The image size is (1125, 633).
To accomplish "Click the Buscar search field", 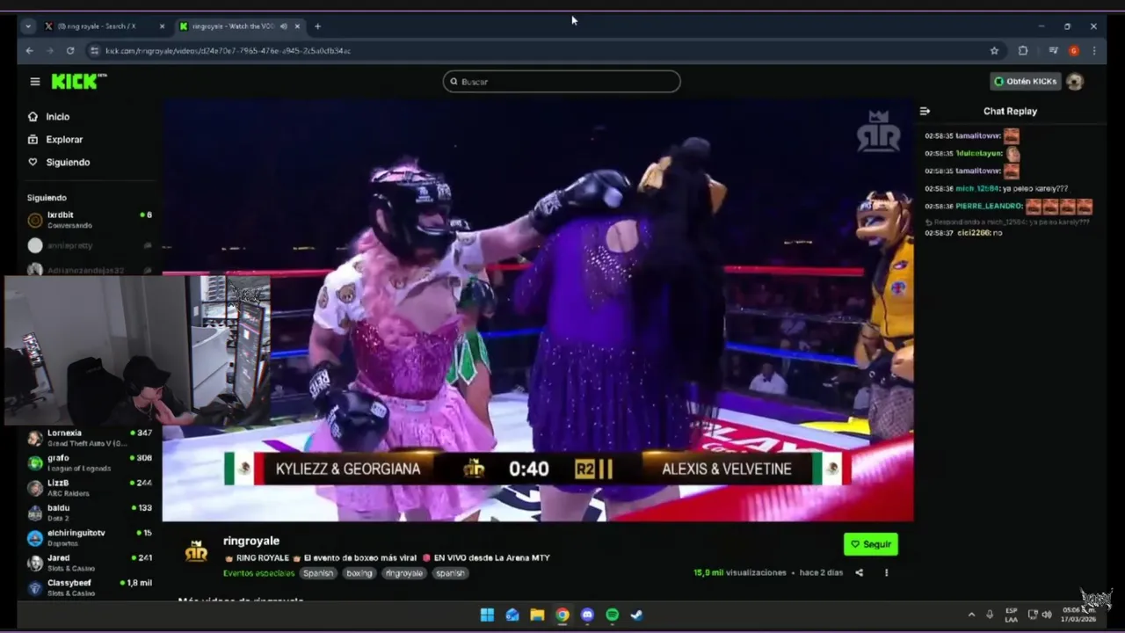I will (562, 82).
